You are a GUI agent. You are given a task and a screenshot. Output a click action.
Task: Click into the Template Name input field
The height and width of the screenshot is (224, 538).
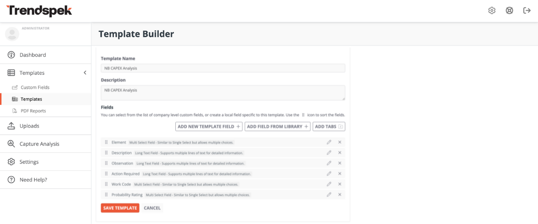[223, 68]
